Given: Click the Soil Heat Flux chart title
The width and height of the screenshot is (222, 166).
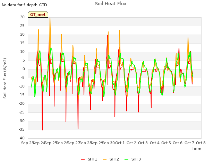Looking at the screenshot, I should pyautogui.click(x=111, y=4).
